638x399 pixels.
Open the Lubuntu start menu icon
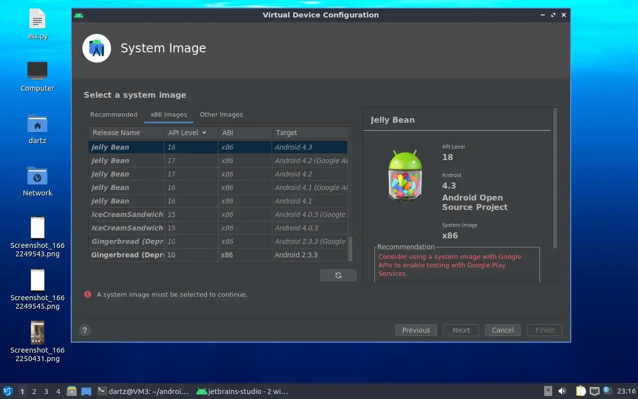point(8,392)
